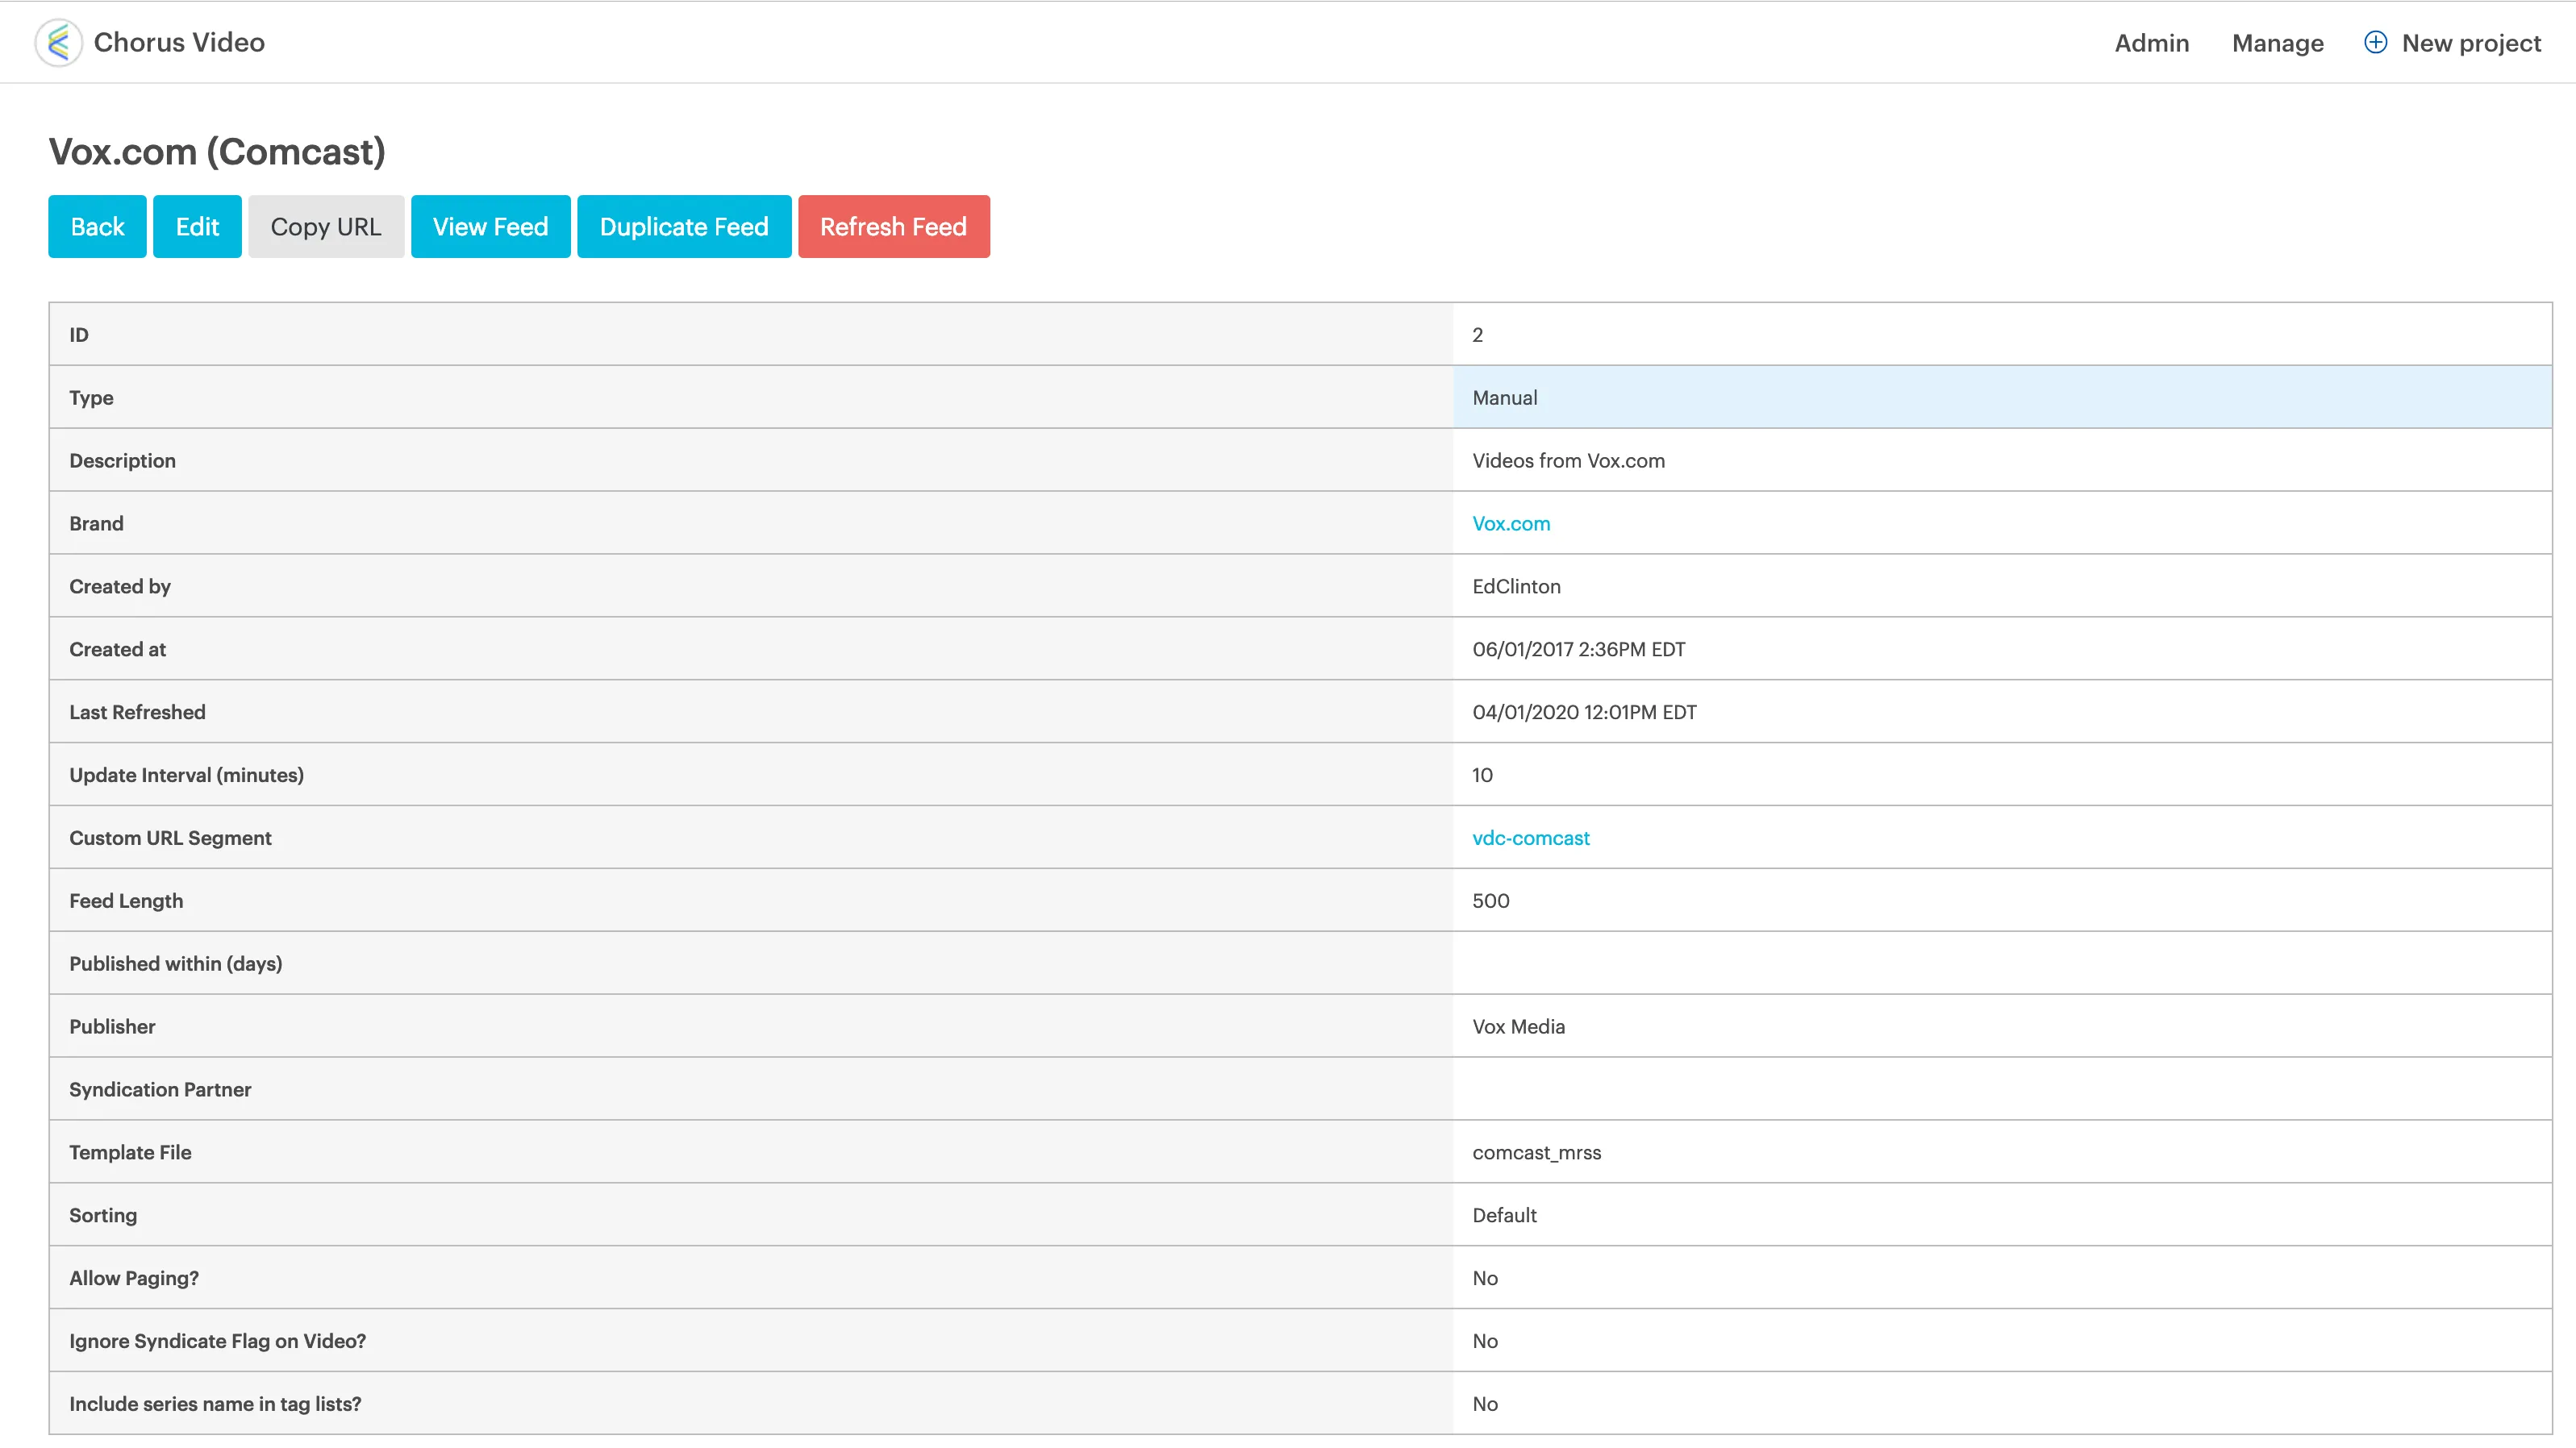This screenshot has height=1448, width=2576.
Task: Open the Admin menu
Action: click(x=2152, y=43)
